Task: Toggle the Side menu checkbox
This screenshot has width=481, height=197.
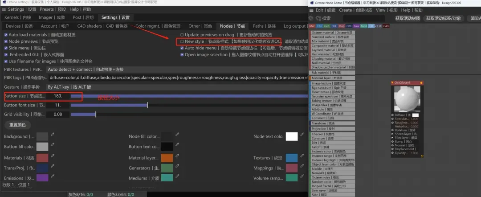Action: tap(6, 48)
